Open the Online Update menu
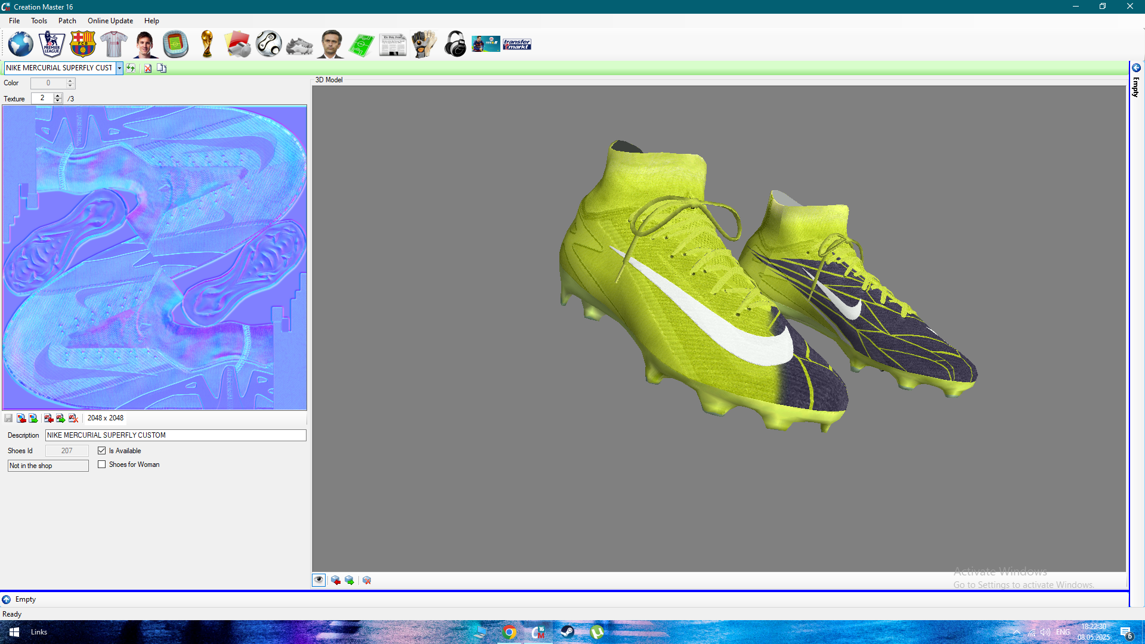The height and width of the screenshot is (644, 1145). coord(110,20)
